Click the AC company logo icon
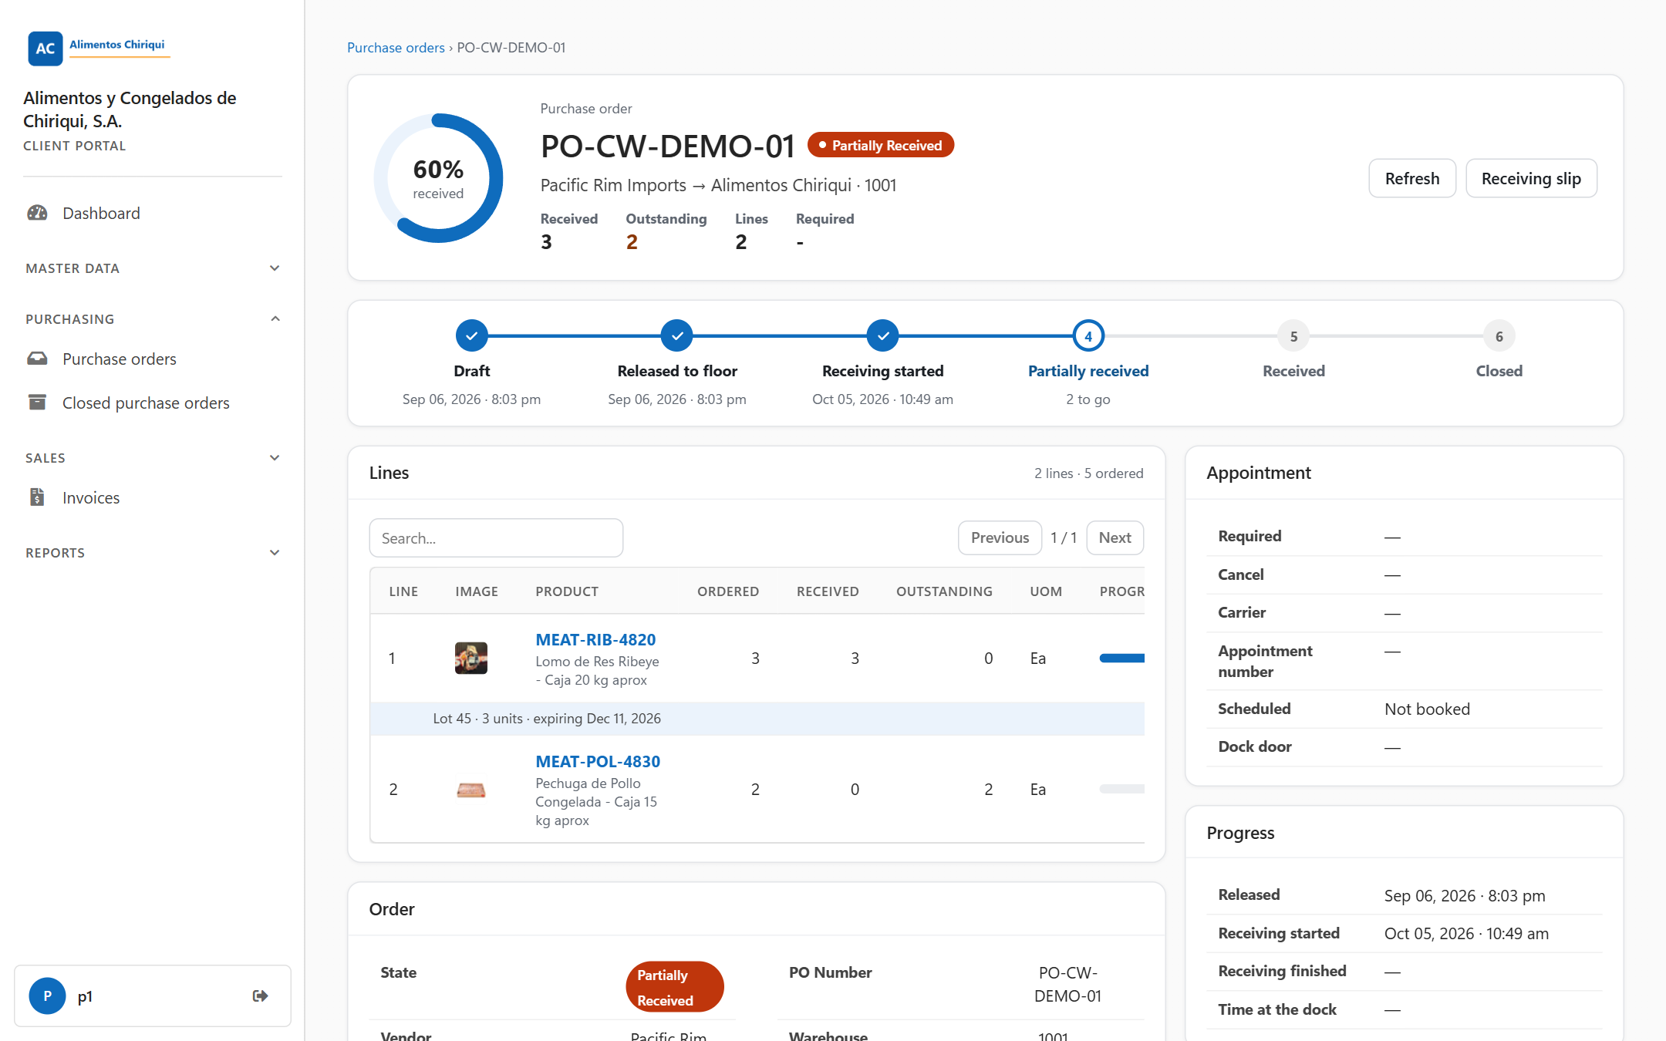Screen dimensions: 1666x1041 coord(45,48)
